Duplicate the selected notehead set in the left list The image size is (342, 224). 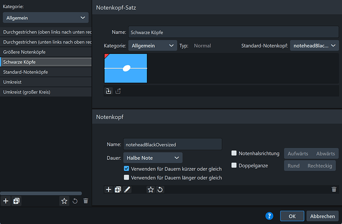(16, 201)
